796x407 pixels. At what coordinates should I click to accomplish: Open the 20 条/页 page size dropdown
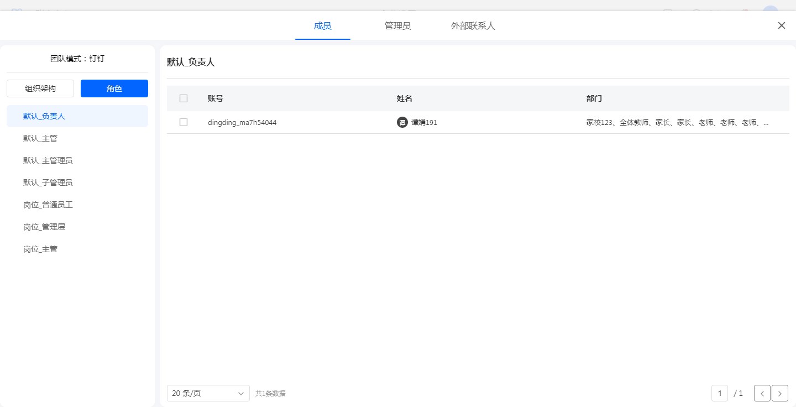pyautogui.click(x=208, y=393)
